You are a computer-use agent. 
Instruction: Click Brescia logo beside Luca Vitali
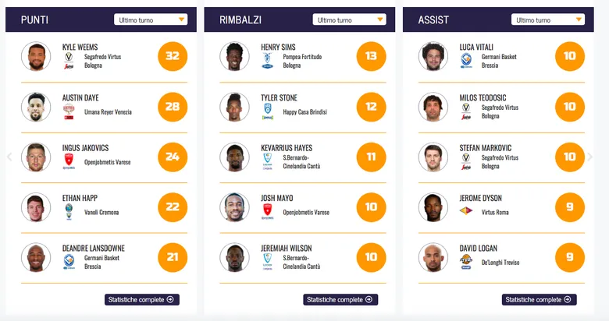click(x=466, y=60)
